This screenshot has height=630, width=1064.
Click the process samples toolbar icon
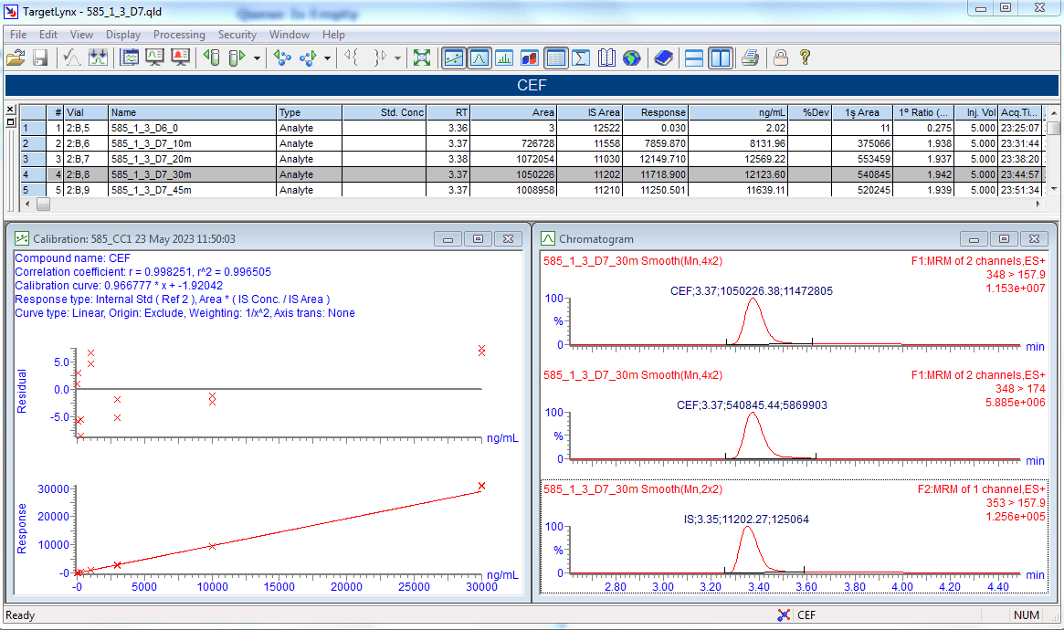click(x=98, y=58)
